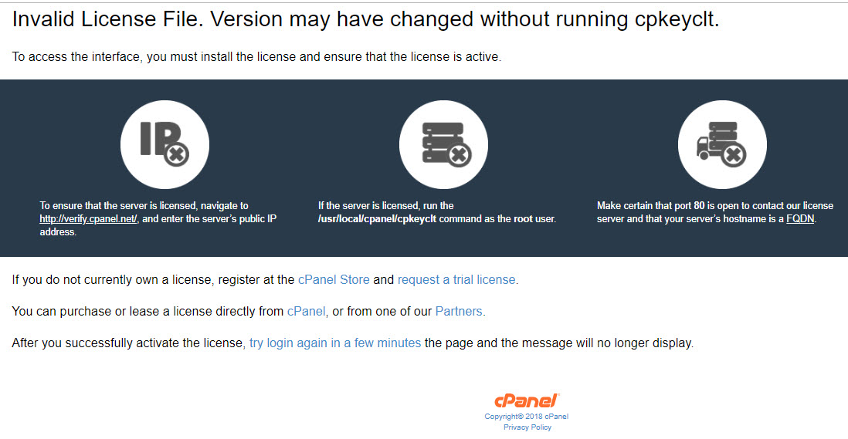Open the http://verify.cpanel.net/ link

click(x=88, y=219)
